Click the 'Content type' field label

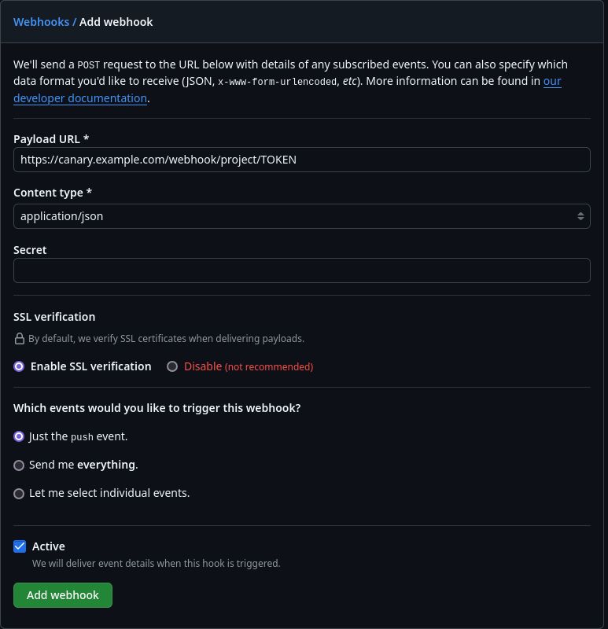pos(53,193)
